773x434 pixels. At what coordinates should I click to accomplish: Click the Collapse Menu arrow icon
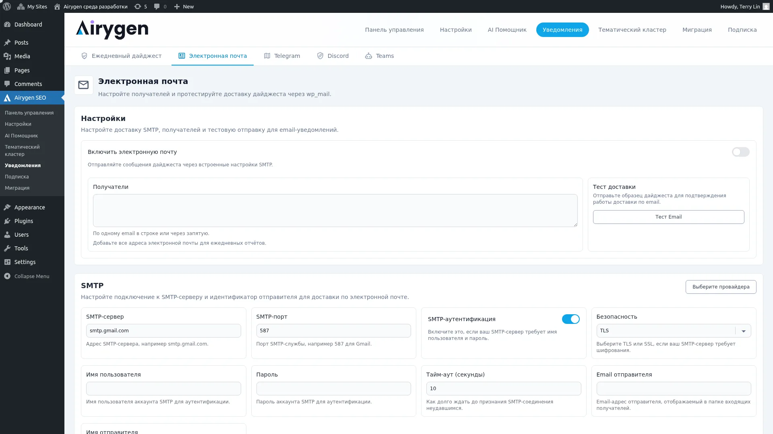click(x=7, y=276)
